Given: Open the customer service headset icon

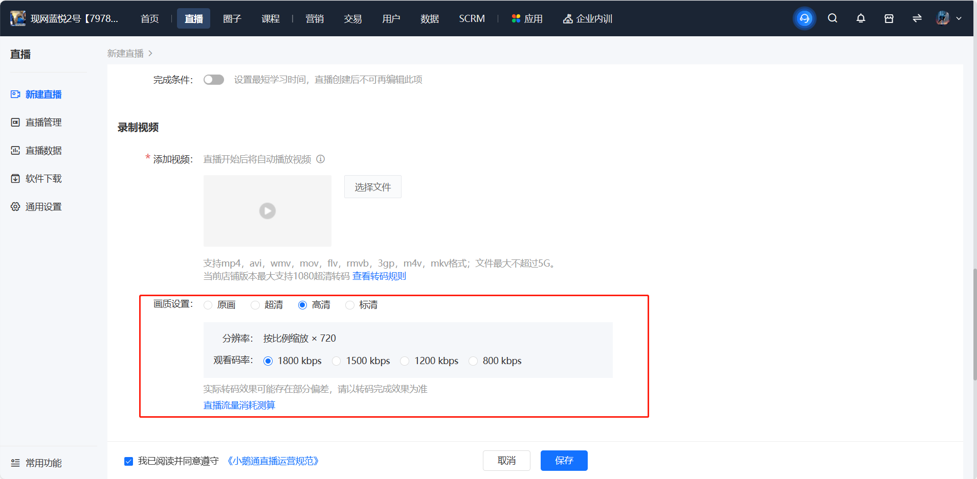Looking at the screenshot, I should tap(805, 18).
